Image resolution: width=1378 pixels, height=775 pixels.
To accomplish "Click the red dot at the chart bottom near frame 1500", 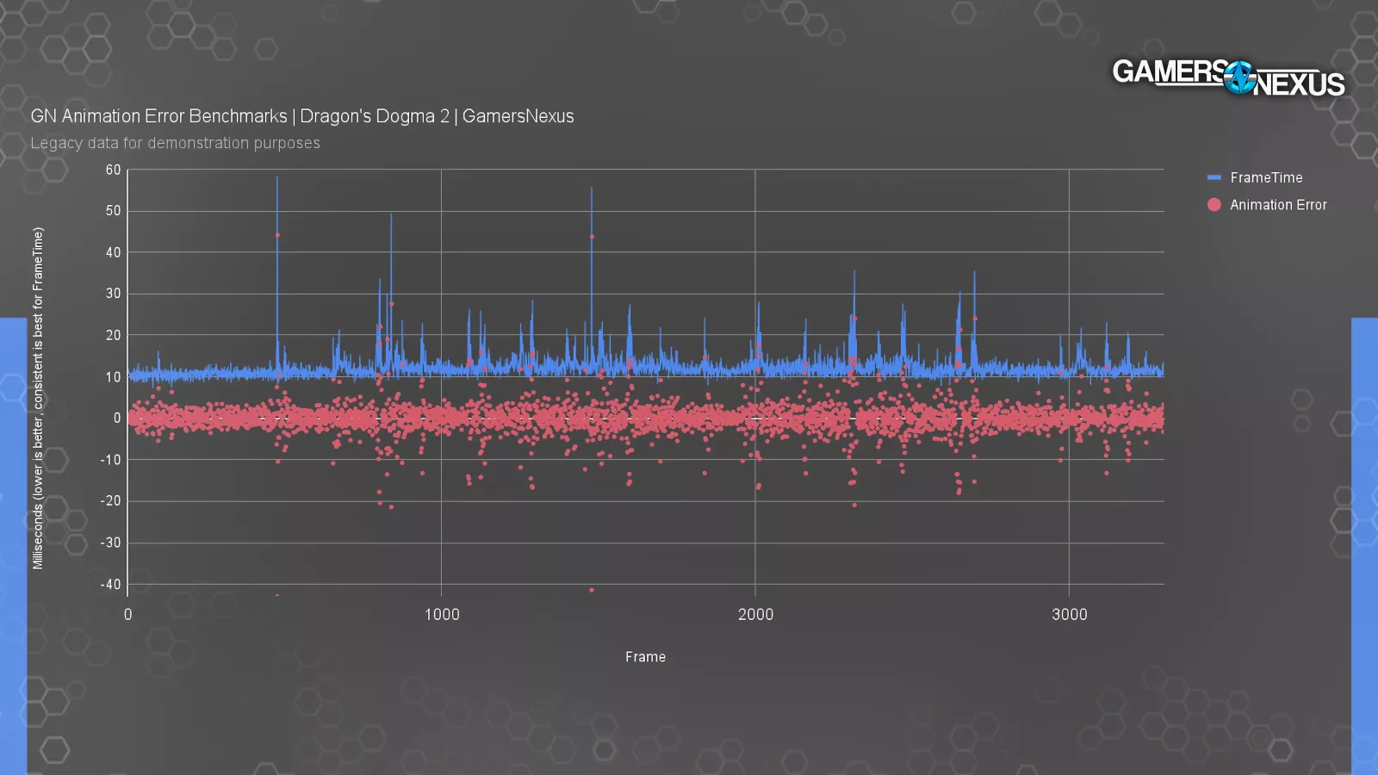I will [592, 590].
